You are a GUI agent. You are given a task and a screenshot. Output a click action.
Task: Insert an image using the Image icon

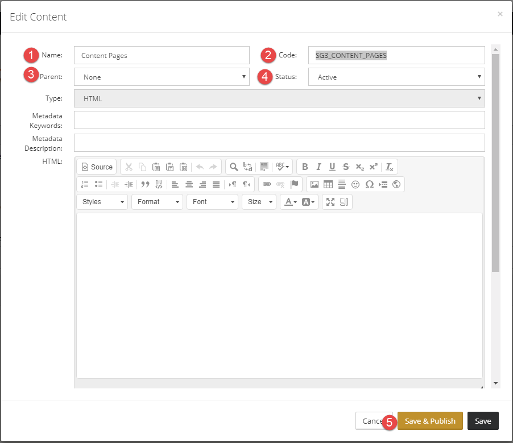pos(315,184)
